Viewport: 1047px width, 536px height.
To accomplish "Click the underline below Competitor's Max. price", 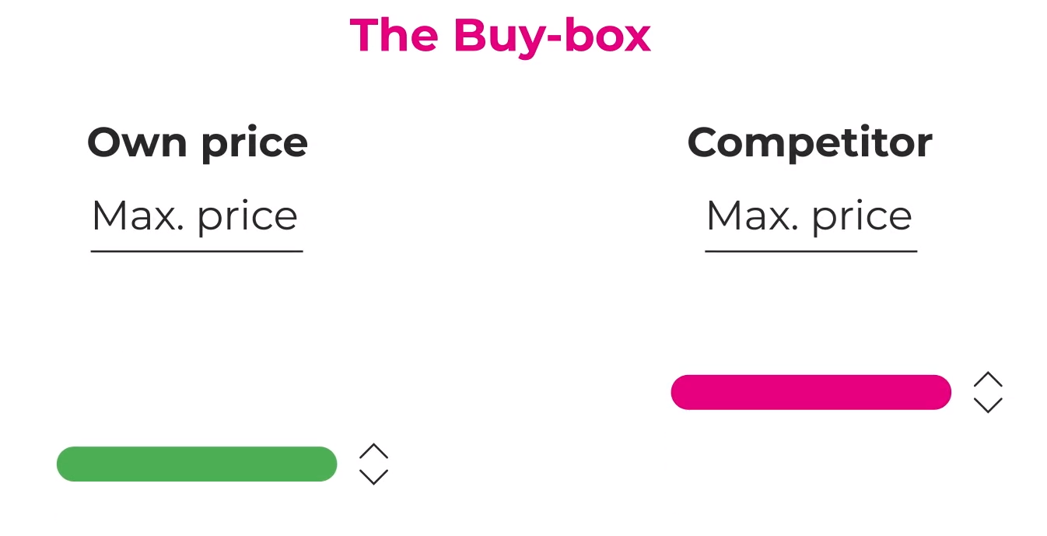I will point(811,251).
